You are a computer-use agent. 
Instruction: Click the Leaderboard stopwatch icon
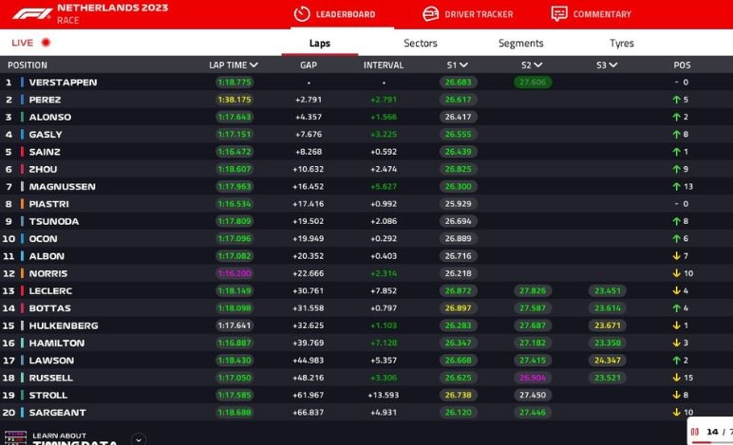(x=301, y=14)
